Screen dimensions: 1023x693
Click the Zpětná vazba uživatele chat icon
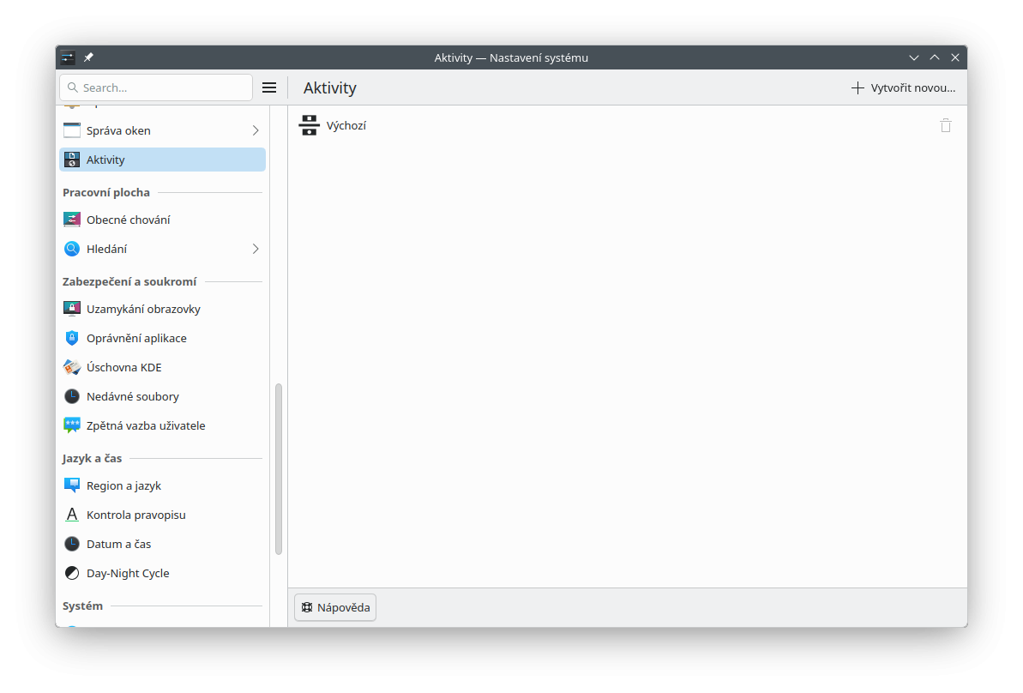[72, 425]
